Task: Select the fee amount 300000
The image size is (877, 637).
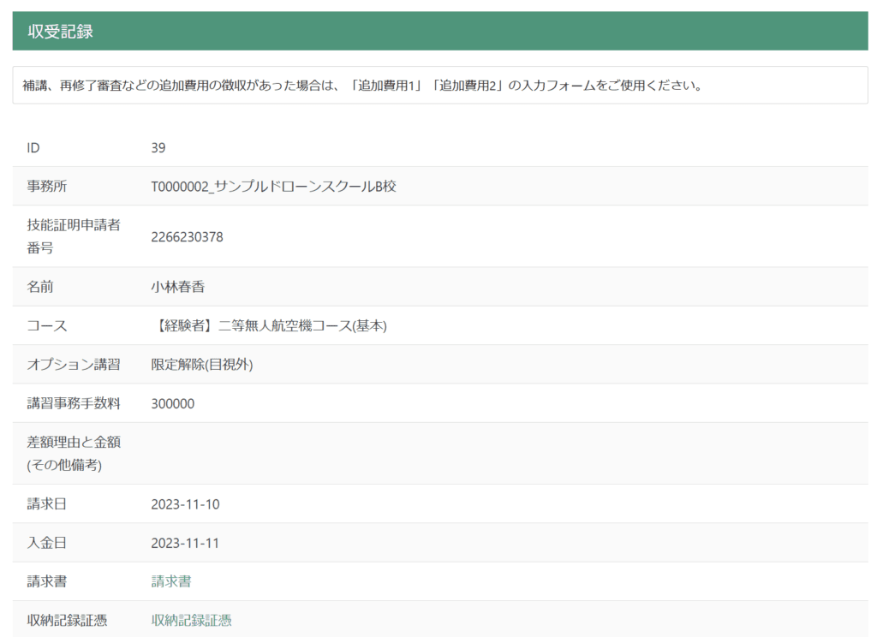Action: [x=173, y=403]
